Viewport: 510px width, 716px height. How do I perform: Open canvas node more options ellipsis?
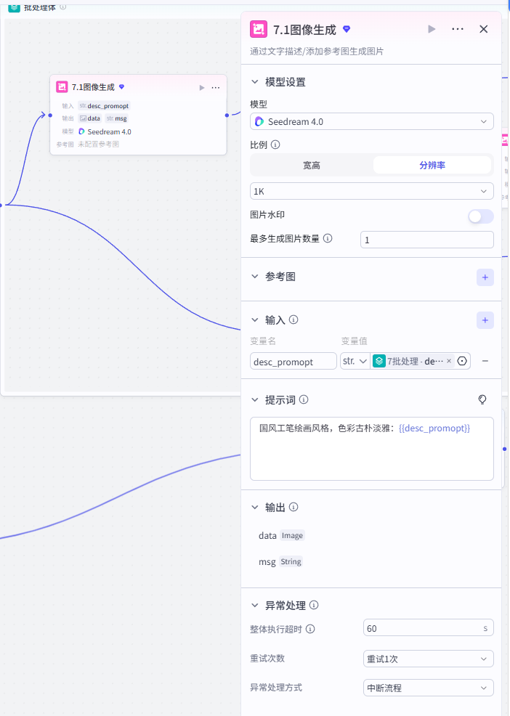point(216,88)
